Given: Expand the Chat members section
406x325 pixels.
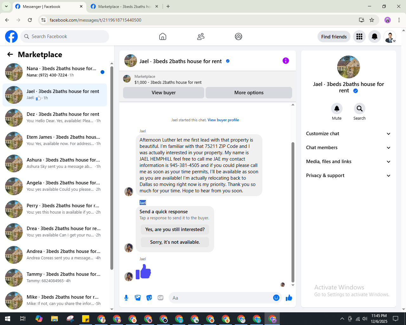Looking at the screenshot, I should [x=349, y=148].
